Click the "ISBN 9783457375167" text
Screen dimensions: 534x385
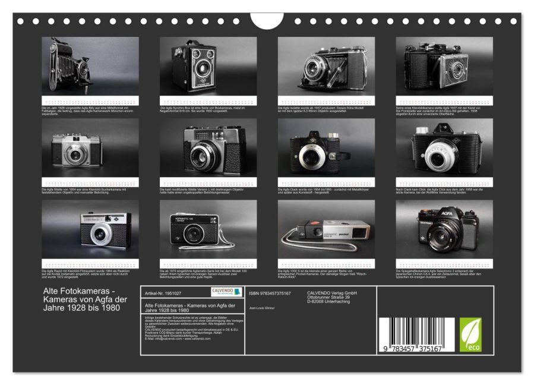click(270, 294)
